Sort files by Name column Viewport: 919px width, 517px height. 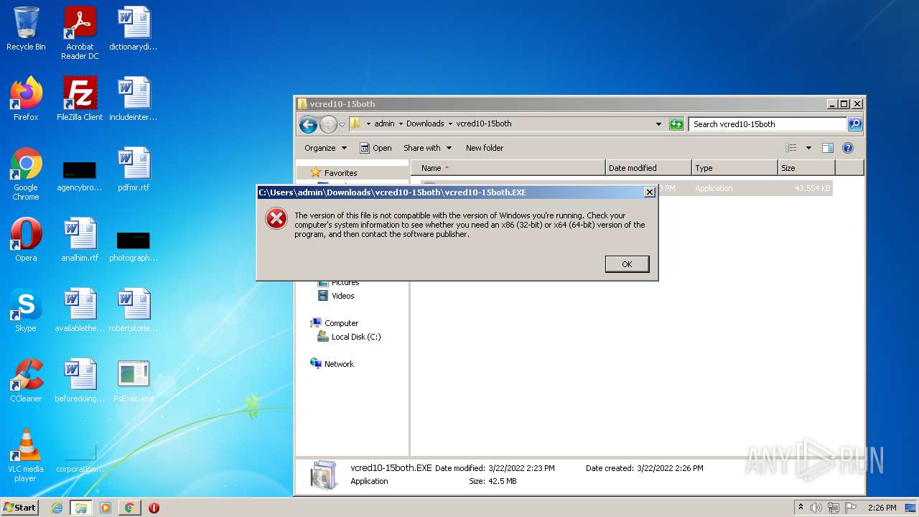tap(508, 168)
